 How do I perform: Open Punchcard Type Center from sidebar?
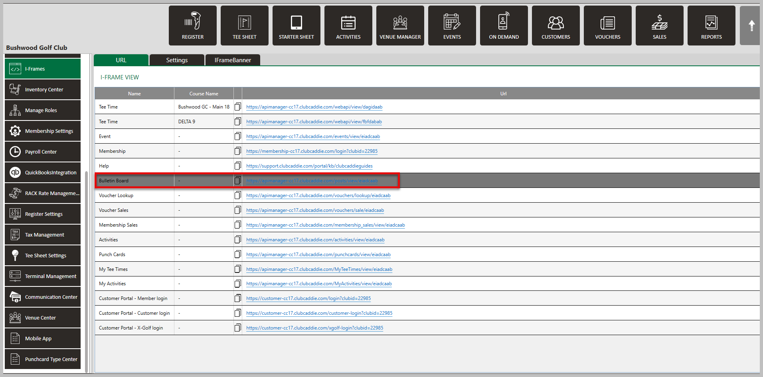pos(43,359)
